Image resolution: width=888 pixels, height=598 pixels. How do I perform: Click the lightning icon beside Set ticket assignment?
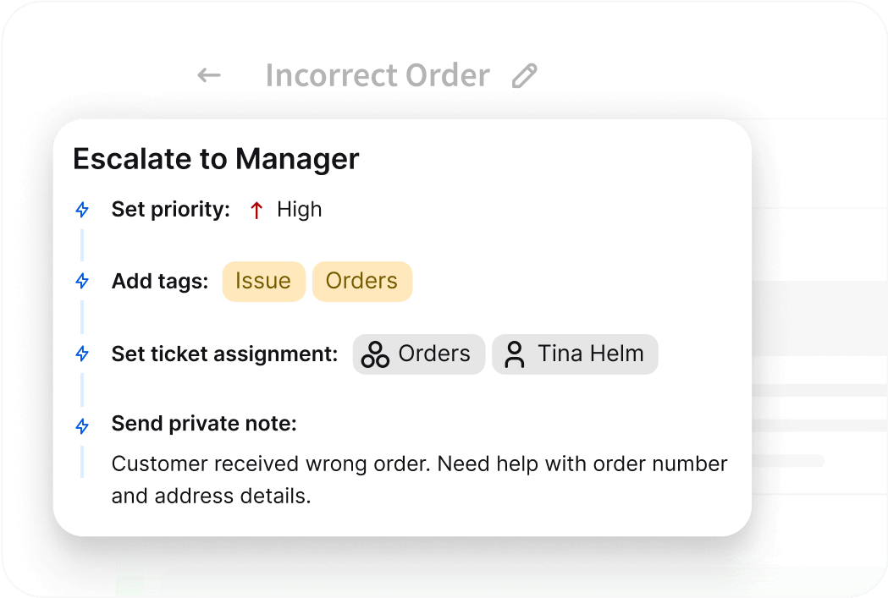pos(82,354)
